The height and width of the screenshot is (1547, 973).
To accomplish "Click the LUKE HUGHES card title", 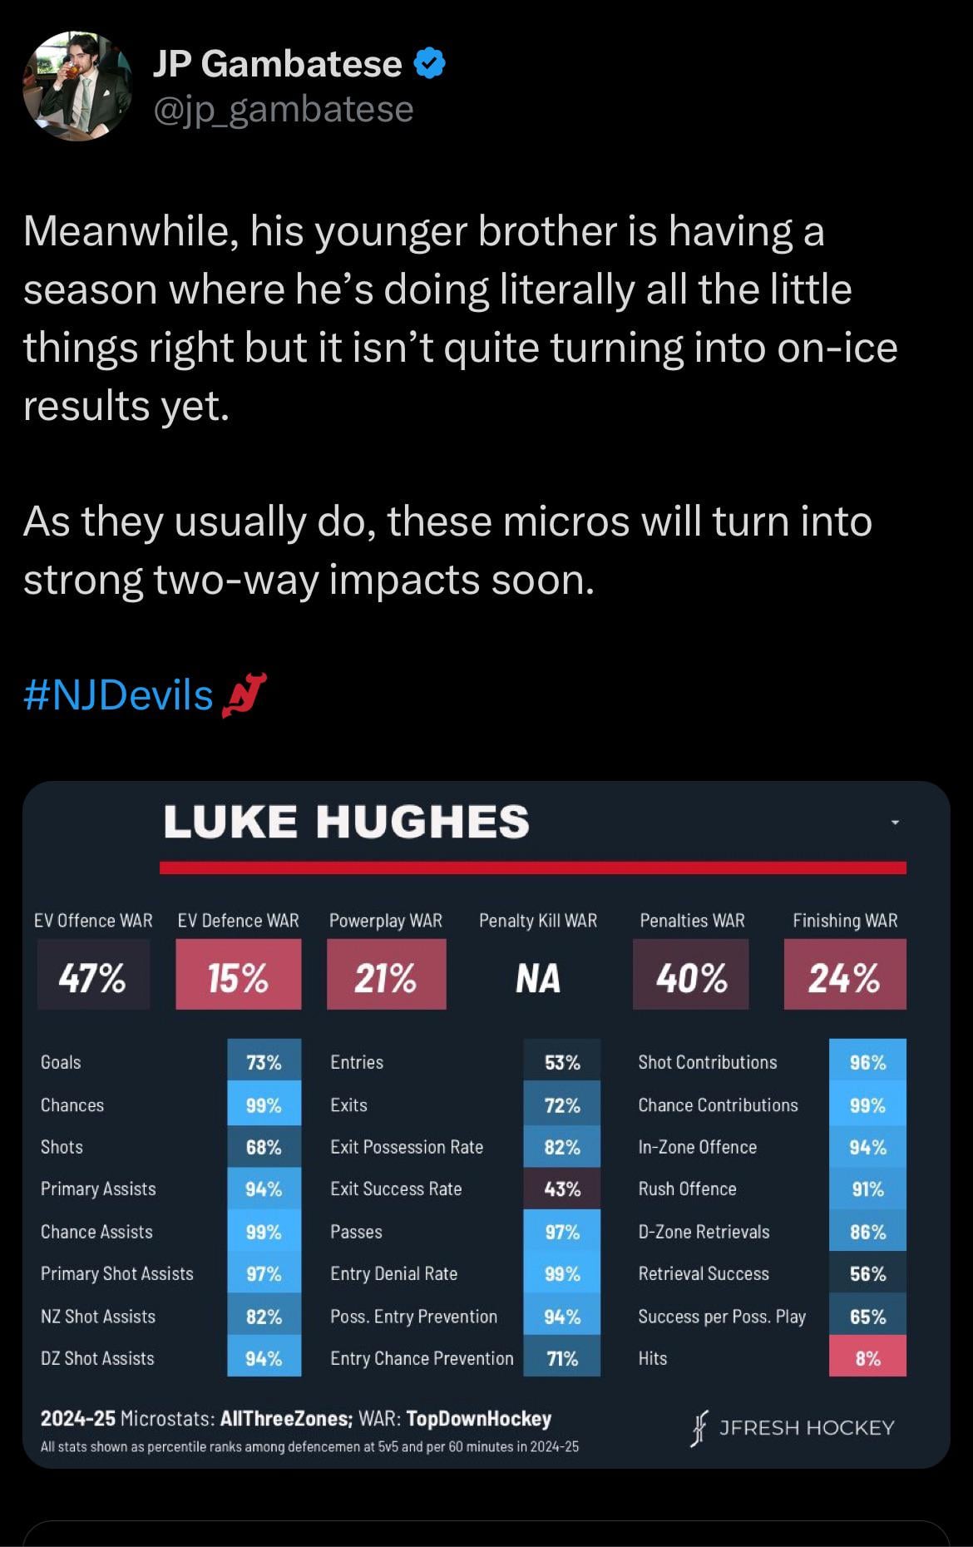I will tap(346, 821).
